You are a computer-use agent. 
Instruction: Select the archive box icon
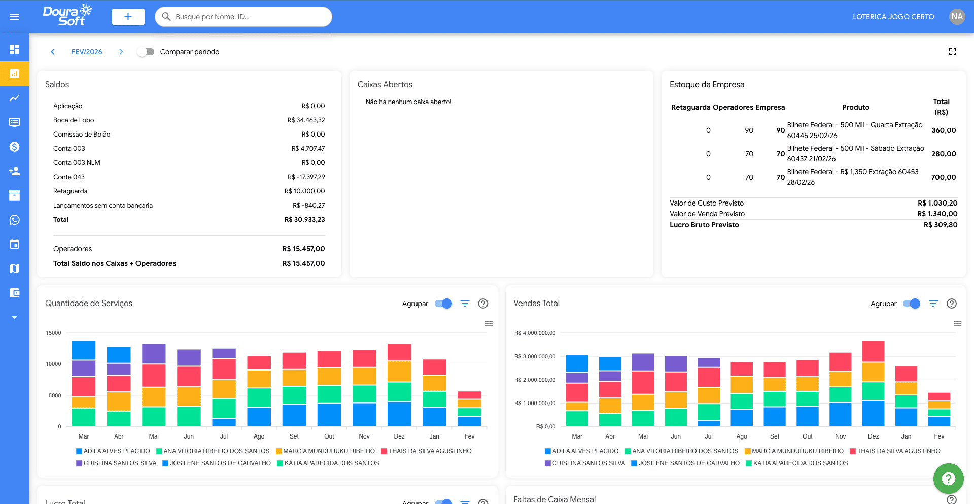tap(15, 195)
